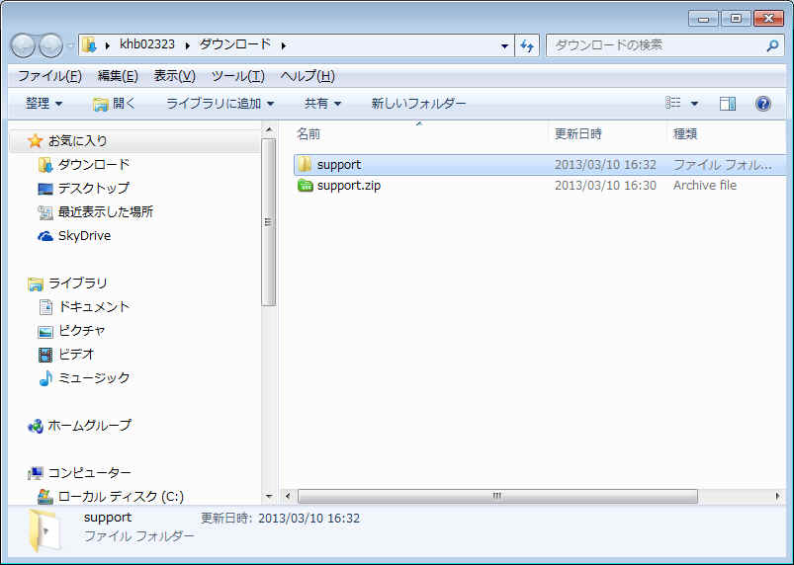Click the horizontal scrollbar thumb in file list
This screenshot has height=565, width=794.
pyautogui.click(x=497, y=496)
